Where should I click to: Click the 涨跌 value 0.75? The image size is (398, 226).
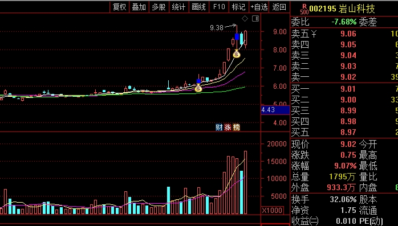[x=348, y=155]
